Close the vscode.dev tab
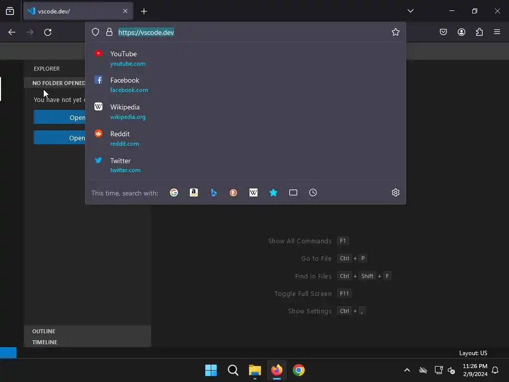509x382 pixels. pos(125,11)
